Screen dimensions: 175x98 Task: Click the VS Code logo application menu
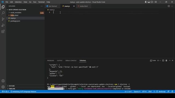tap(2, 2)
